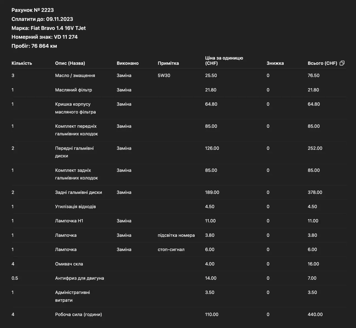Image resolution: width=356 pixels, height=328 pixels.
Task: Click the Передні гальмівні диски description
Action: point(74,152)
